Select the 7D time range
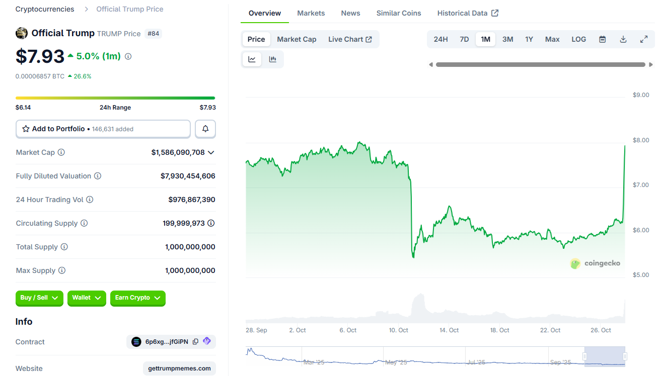 coord(464,39)
